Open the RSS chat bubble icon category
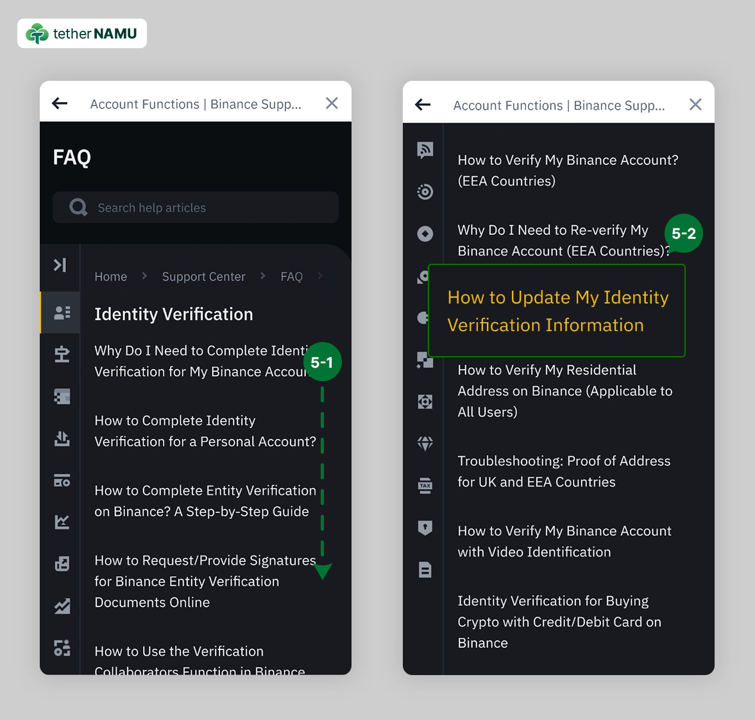This screenshot has height=720, width=755. coord(425,150)
